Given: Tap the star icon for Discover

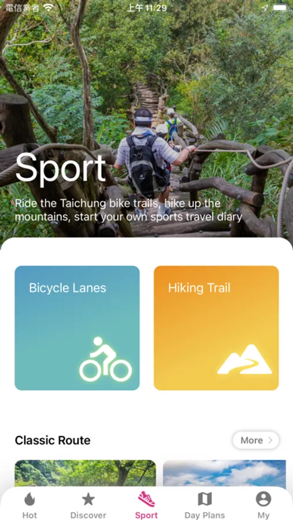Looking at the screenshot, I should pos(88,499).
